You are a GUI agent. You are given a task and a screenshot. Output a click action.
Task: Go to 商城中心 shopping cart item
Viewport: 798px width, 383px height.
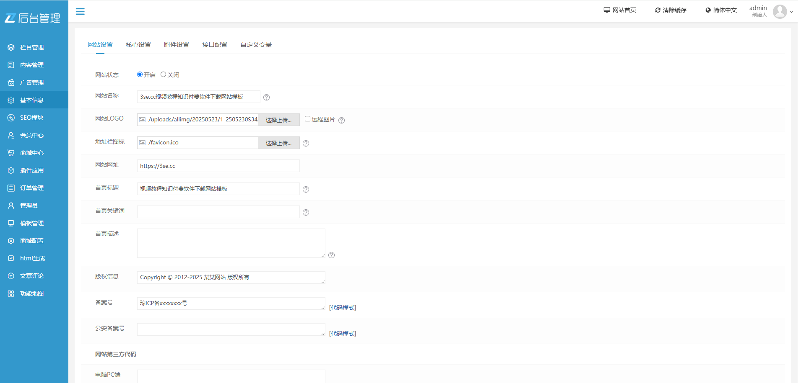pyautogui.click(x=32, y=153)
